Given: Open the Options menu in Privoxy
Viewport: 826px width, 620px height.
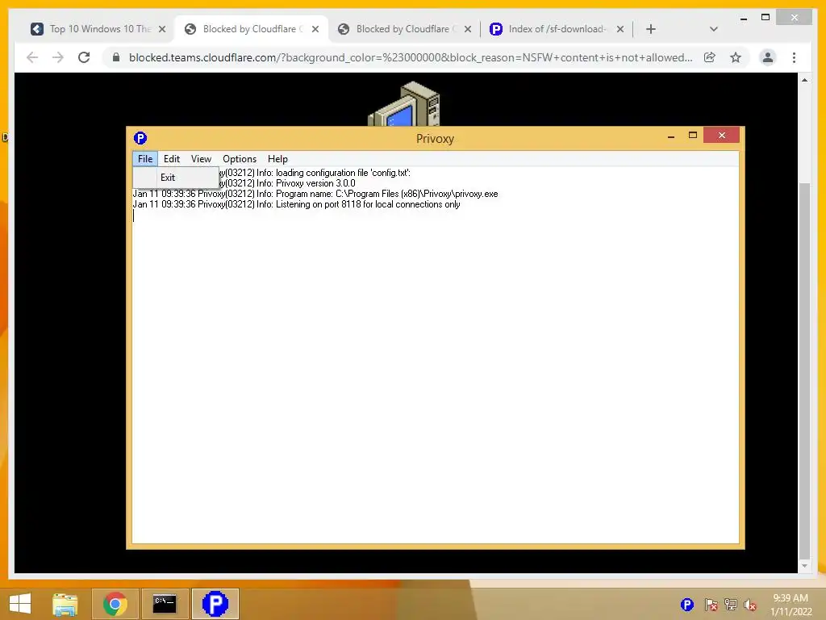Looking at the screenshot, I should click(x=239, y=159).
